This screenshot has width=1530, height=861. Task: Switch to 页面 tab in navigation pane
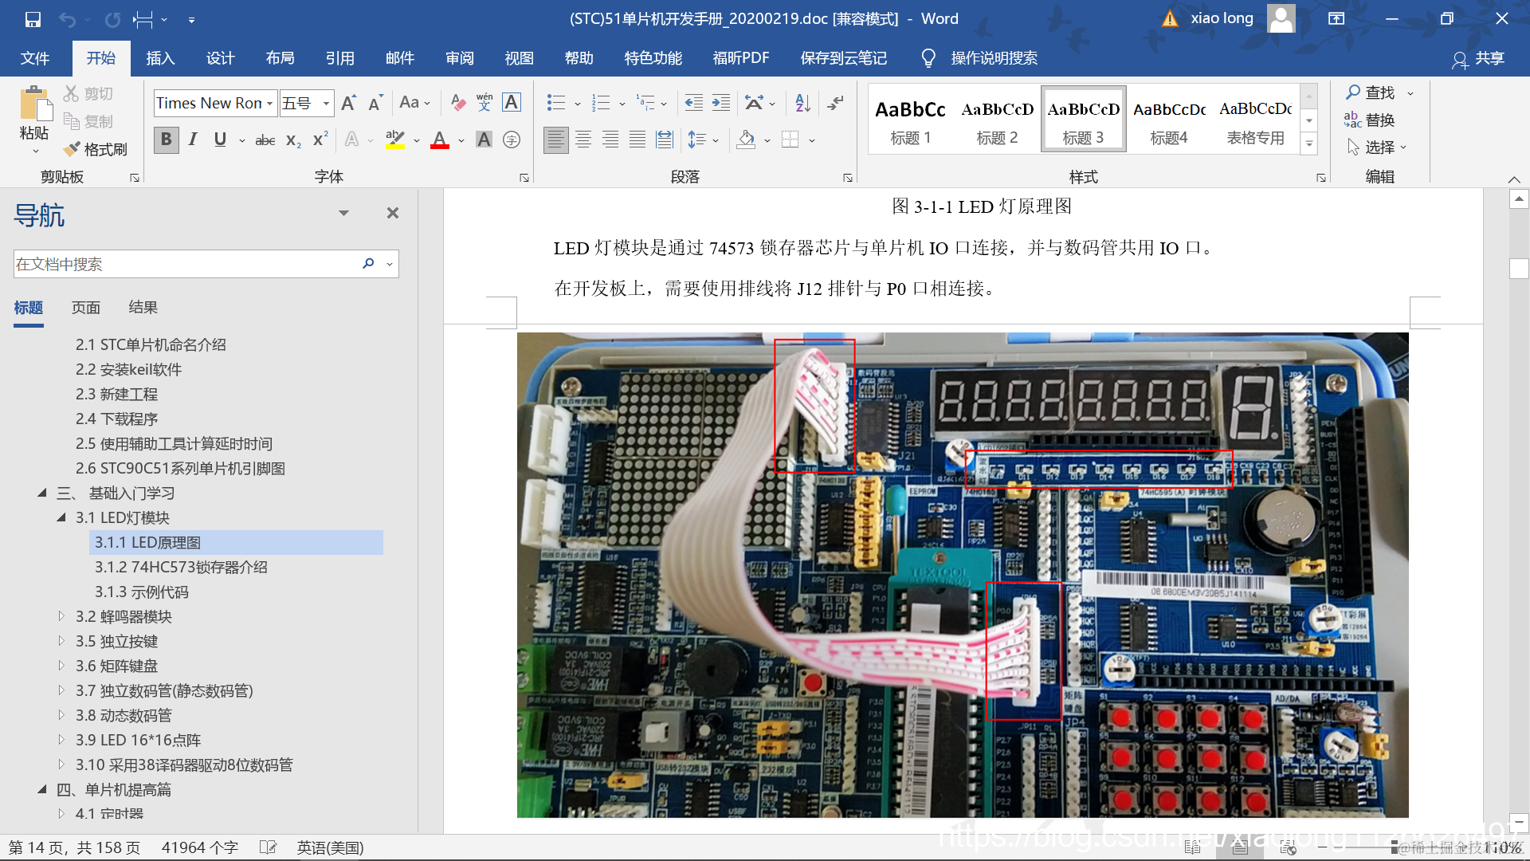click(85, 308)
